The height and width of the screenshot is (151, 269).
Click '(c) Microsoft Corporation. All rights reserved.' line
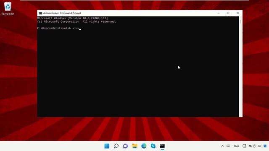(x=76, y=21)
